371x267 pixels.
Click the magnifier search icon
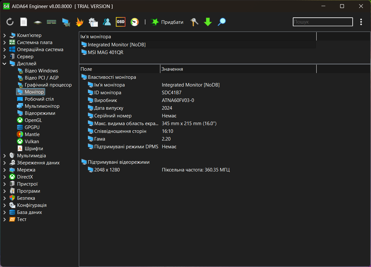pos(222,22)
